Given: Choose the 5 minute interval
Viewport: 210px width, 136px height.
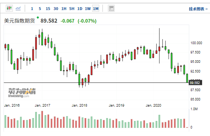Looking at the screenshot, I should [40, 9].
